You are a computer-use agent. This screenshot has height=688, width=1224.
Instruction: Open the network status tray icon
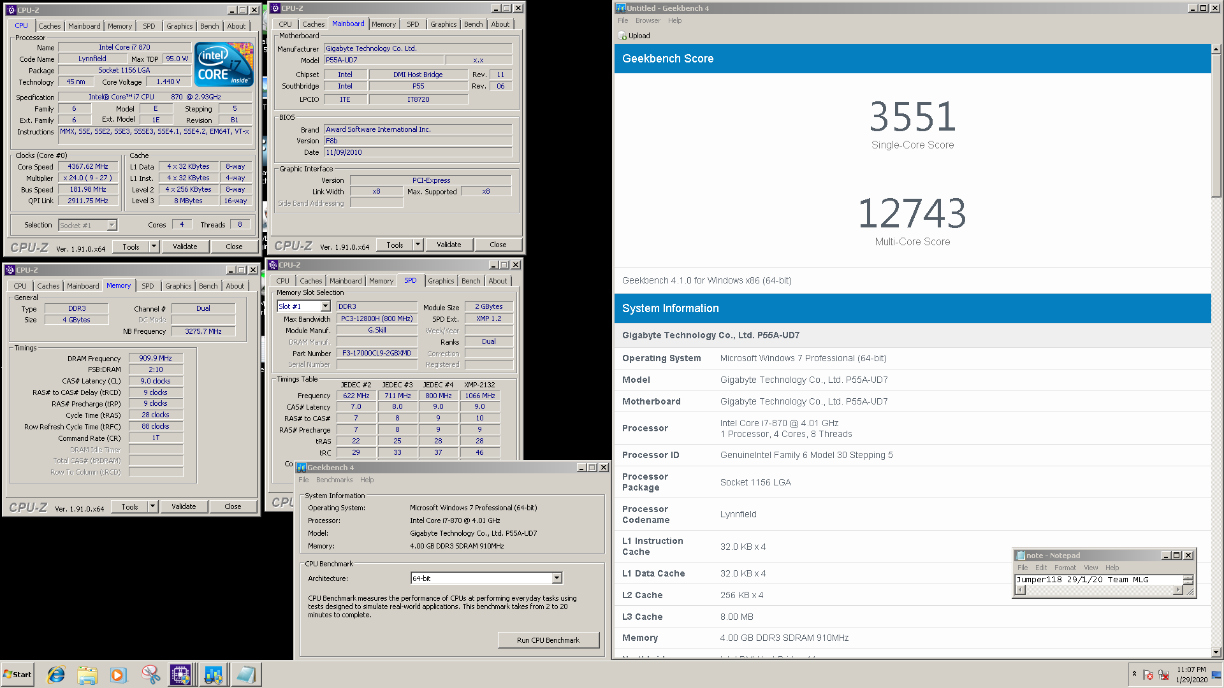tap(1164, 675)
